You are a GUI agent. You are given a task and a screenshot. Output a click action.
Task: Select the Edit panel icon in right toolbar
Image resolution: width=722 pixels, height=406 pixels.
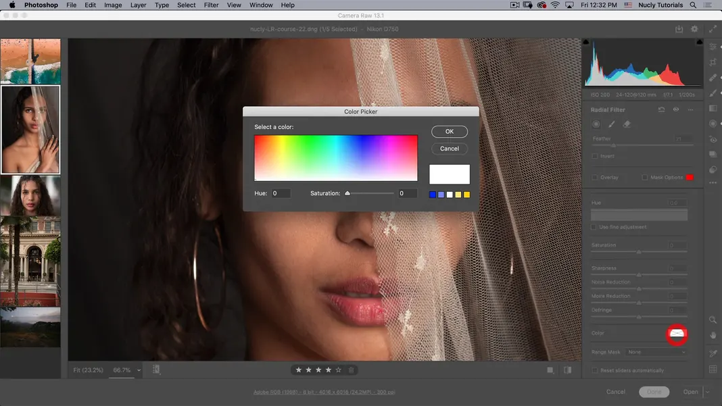coord(713,47)
